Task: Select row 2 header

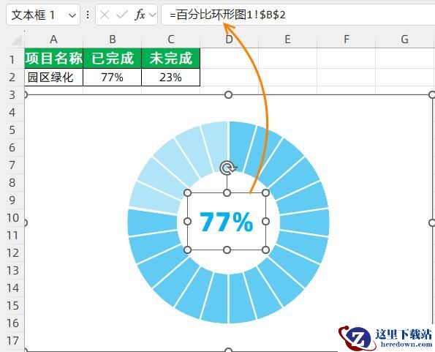Action: point(12,77)
